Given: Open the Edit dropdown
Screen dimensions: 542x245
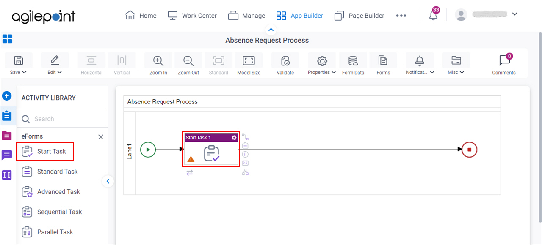Looking at the screenshot, I should coord(55,65).
